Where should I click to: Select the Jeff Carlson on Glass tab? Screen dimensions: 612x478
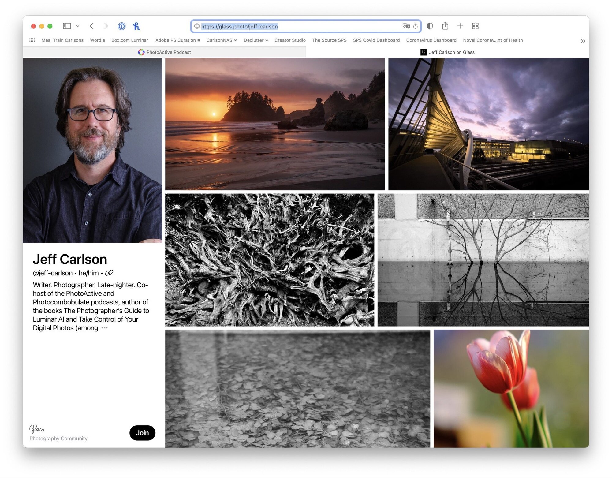(447, 52)
